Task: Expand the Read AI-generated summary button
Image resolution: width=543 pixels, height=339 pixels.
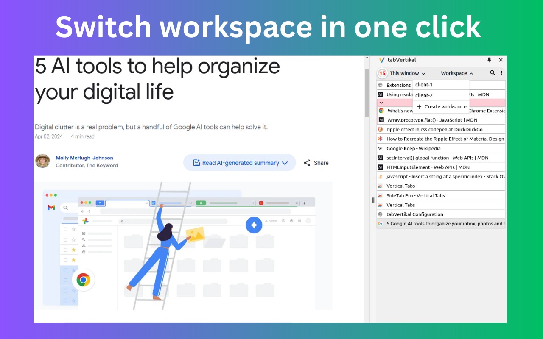Action: pyautogui.click(x=240, y=163)
